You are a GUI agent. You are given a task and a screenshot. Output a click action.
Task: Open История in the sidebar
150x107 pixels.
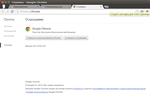[x=8, y=26]
